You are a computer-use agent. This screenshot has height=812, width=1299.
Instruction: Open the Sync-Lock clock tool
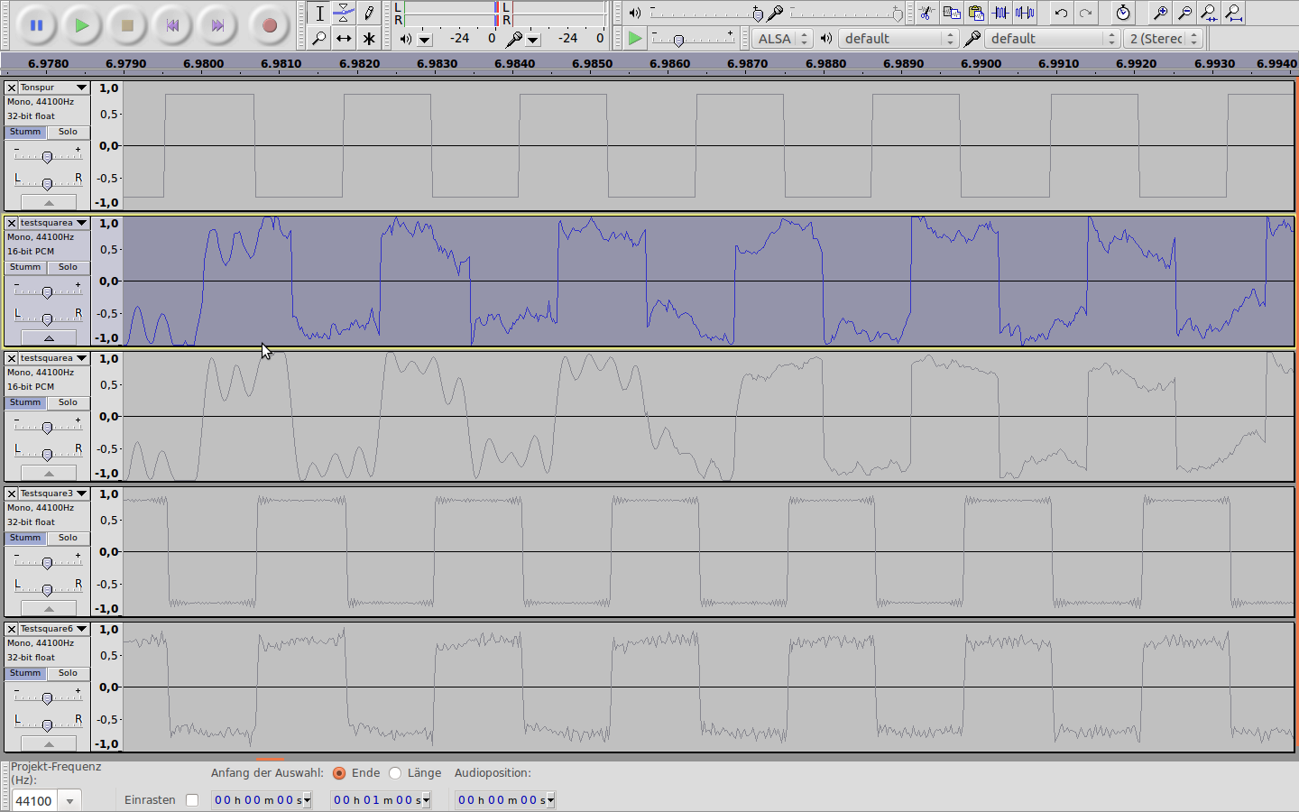point(1122,13)
